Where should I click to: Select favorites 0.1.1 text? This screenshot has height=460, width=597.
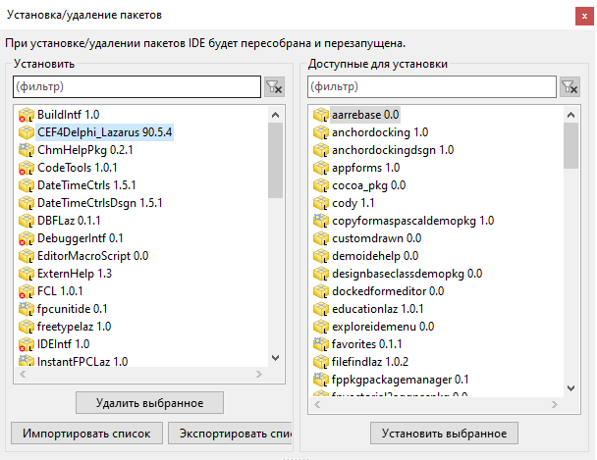[366, 344]
